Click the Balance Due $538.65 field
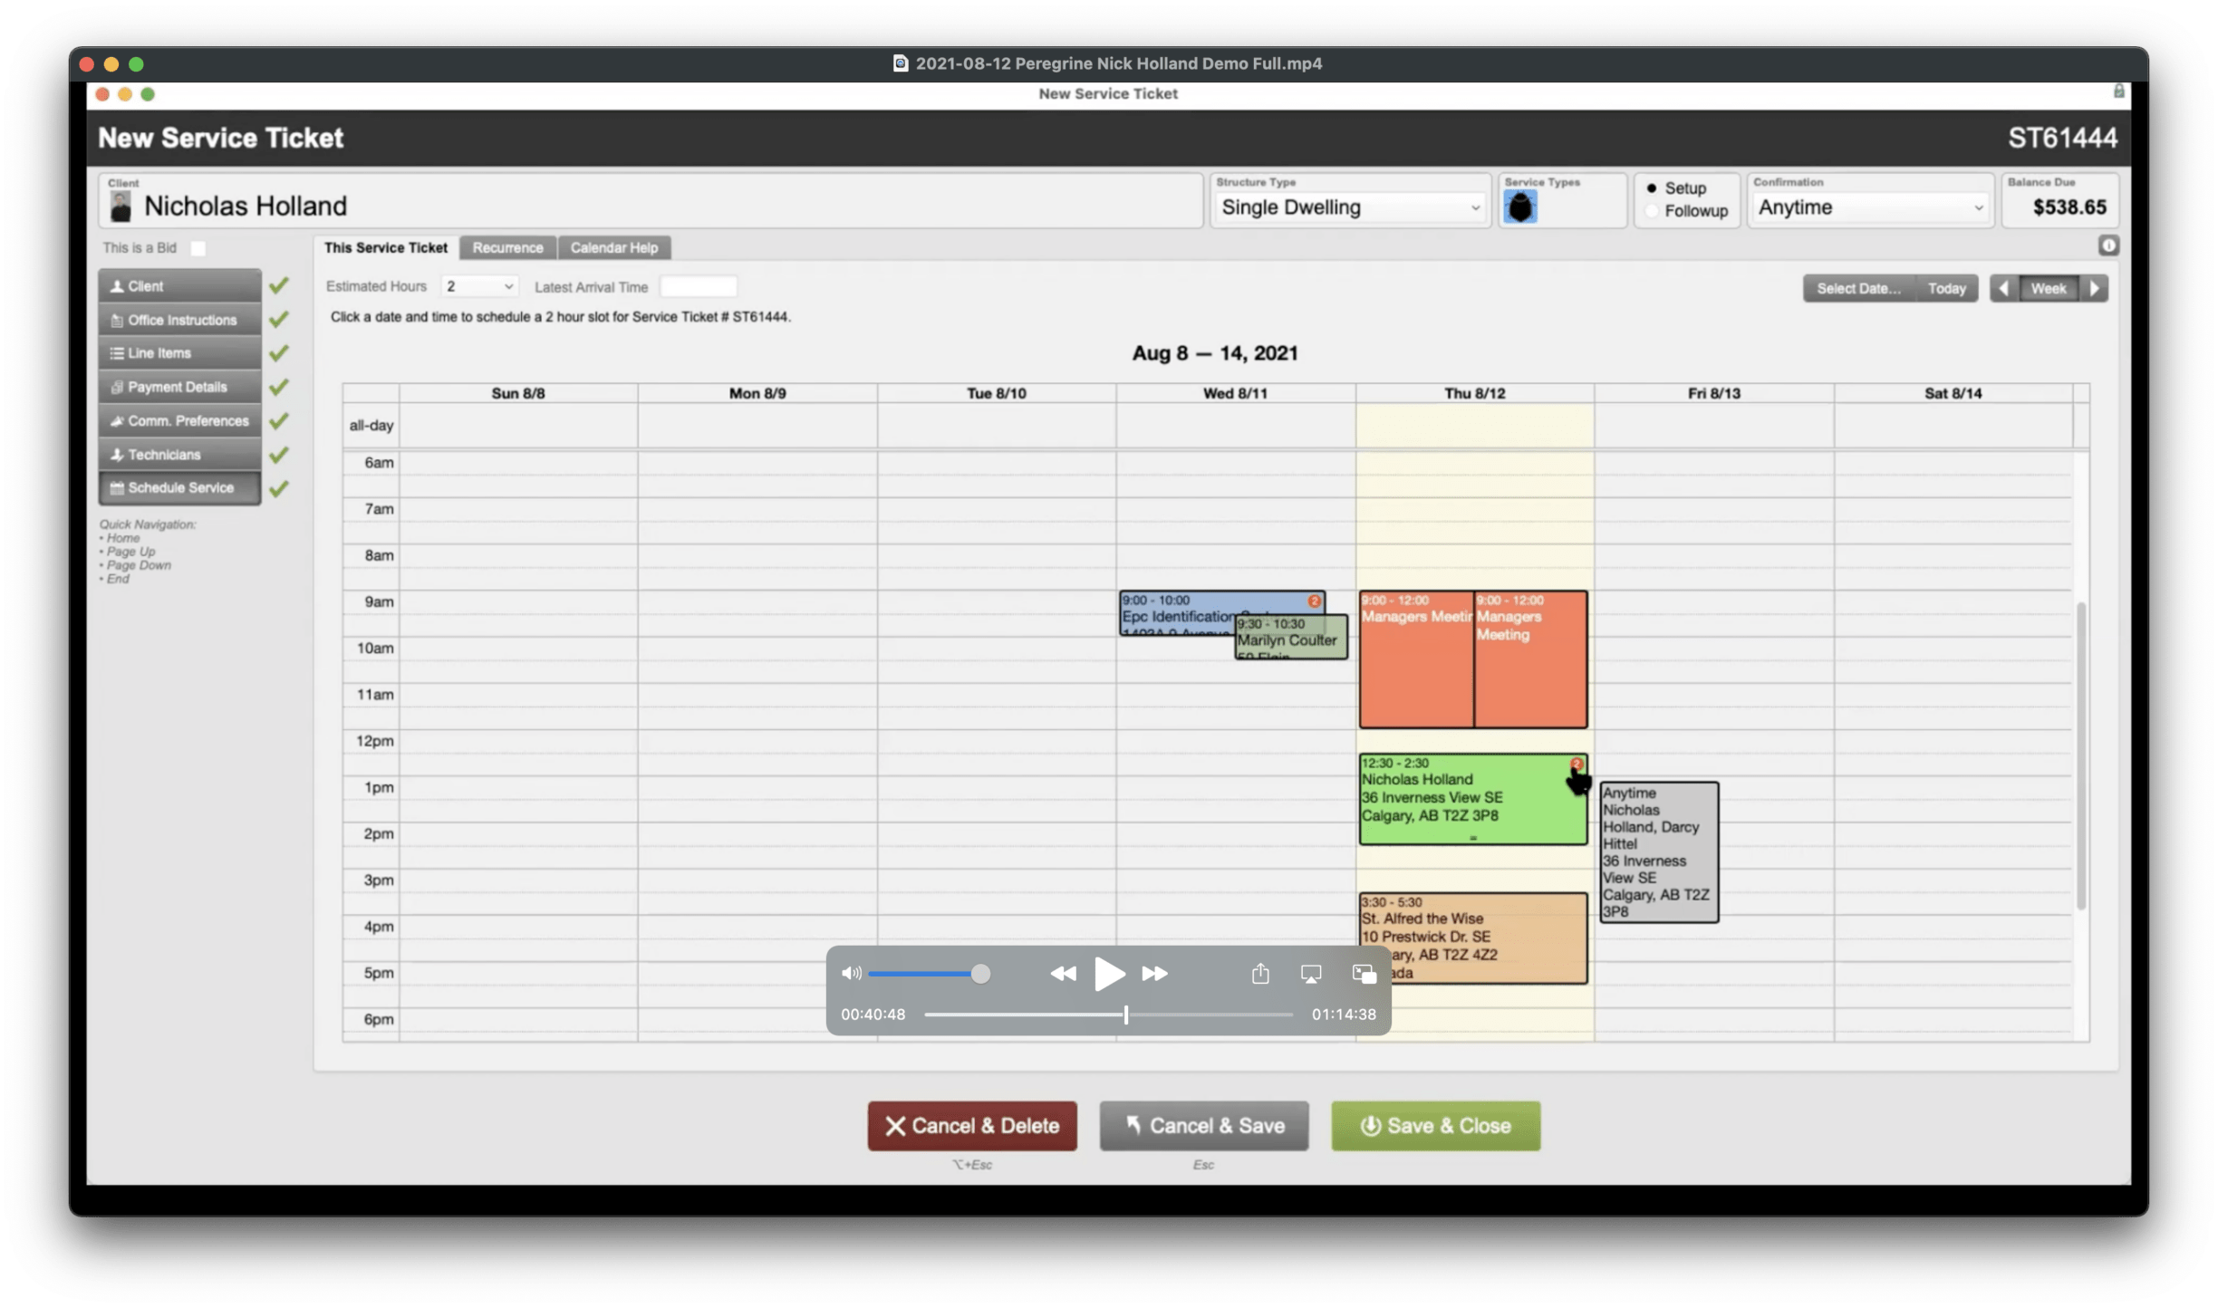The height and width of the screenshot is (1308, 2218). point(2059,200)
